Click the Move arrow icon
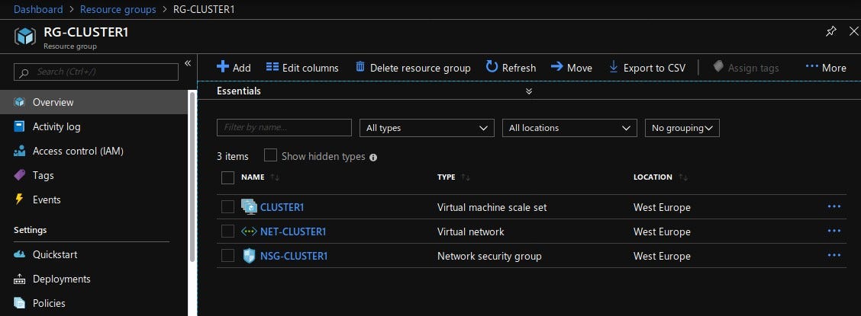 556,67
